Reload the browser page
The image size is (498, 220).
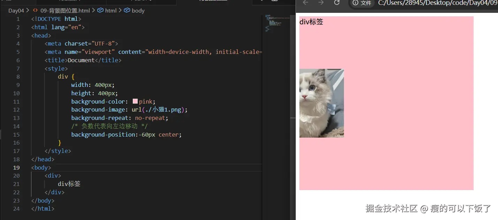click(337, 2)
